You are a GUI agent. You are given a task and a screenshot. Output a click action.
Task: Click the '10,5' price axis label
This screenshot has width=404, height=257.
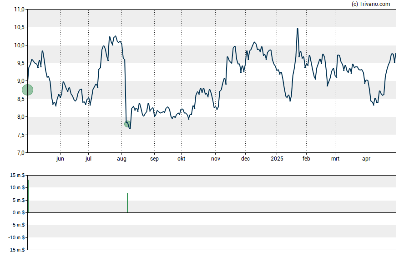tap(19, 27)
